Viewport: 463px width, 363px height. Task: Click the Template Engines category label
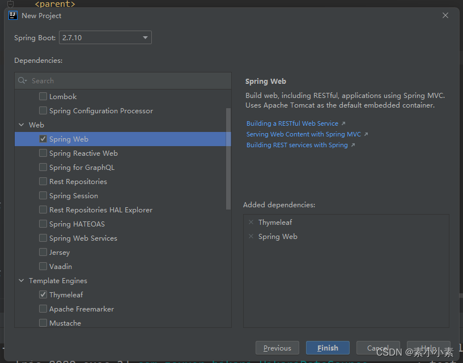(58, 281)
